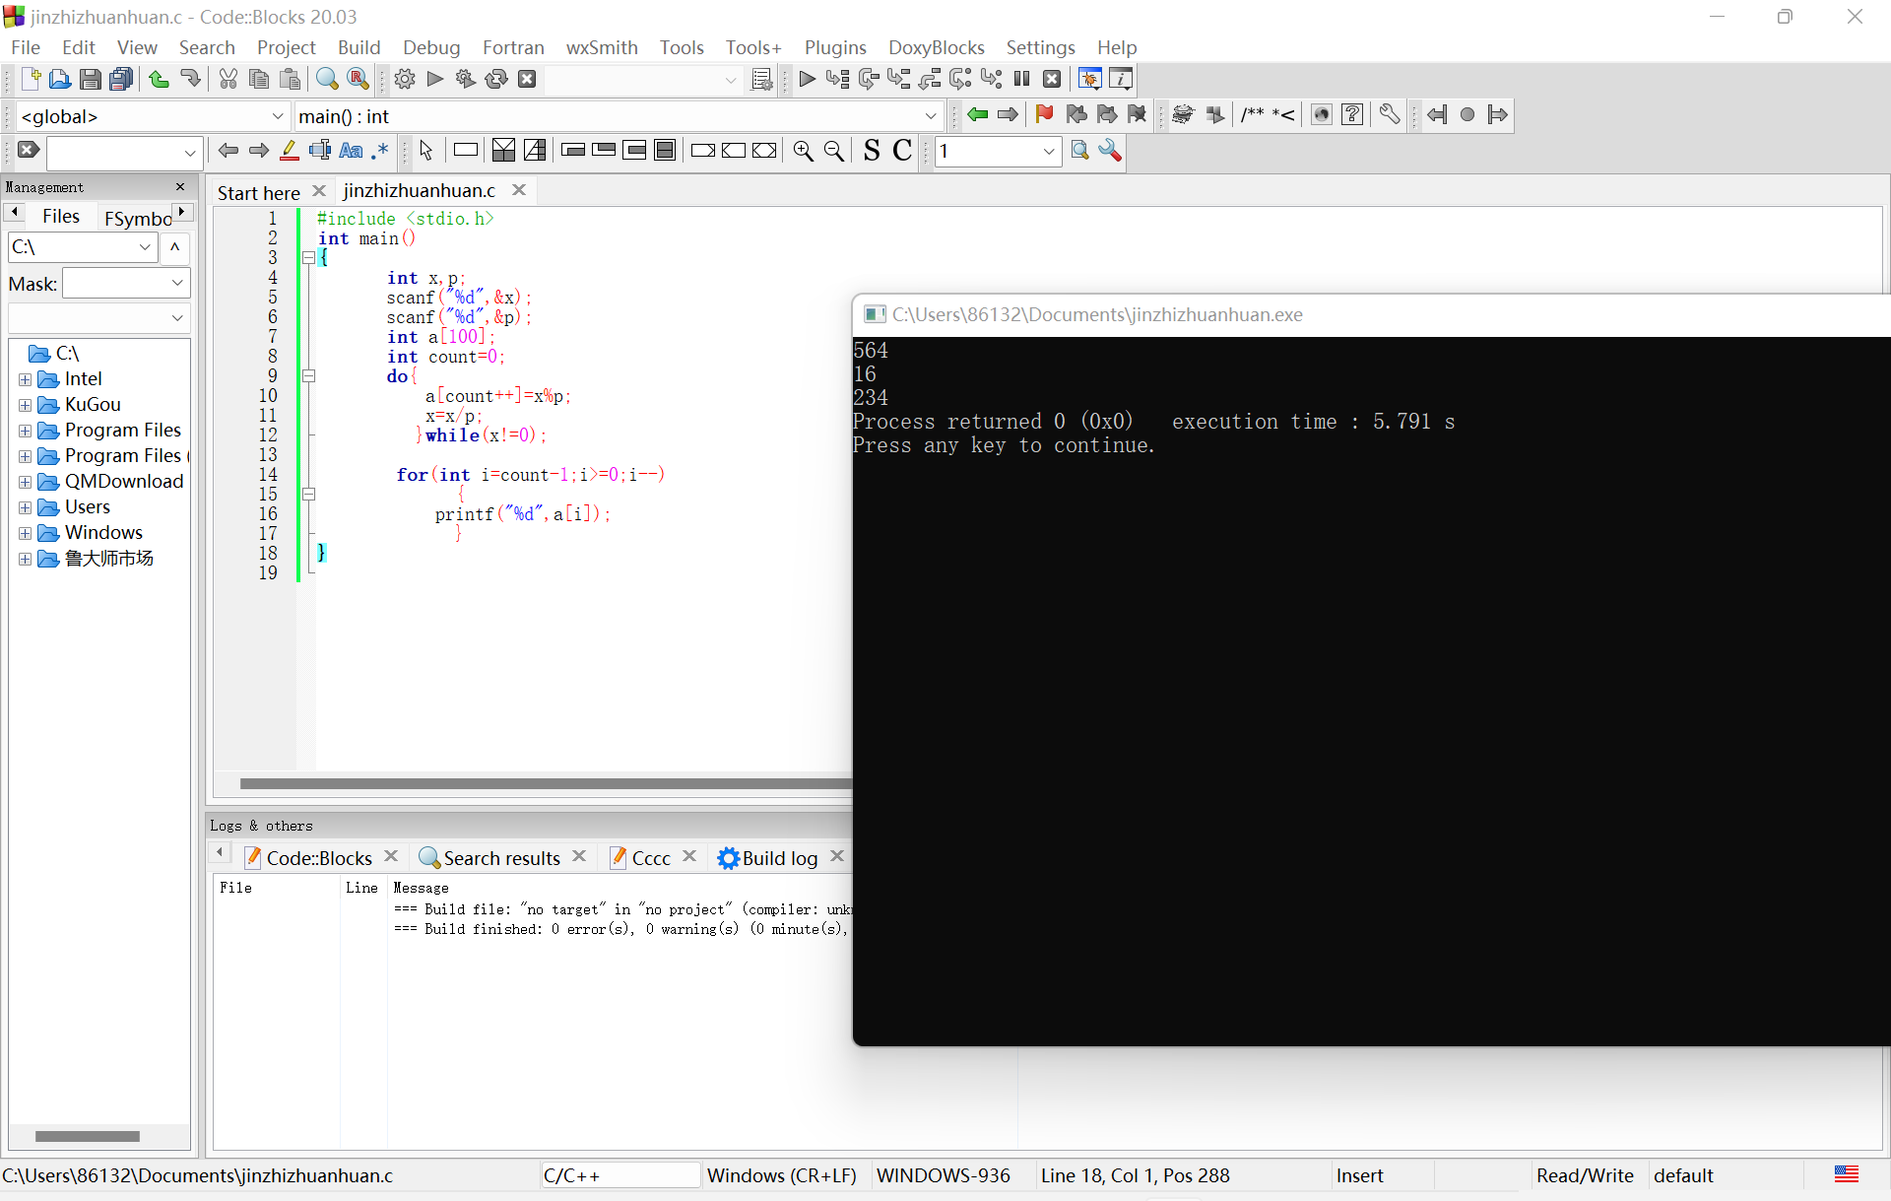The width and height of the screenshot is (1891, 1201).
Task: Click the Cut scissors icon
Action: [x=228, y=80]
